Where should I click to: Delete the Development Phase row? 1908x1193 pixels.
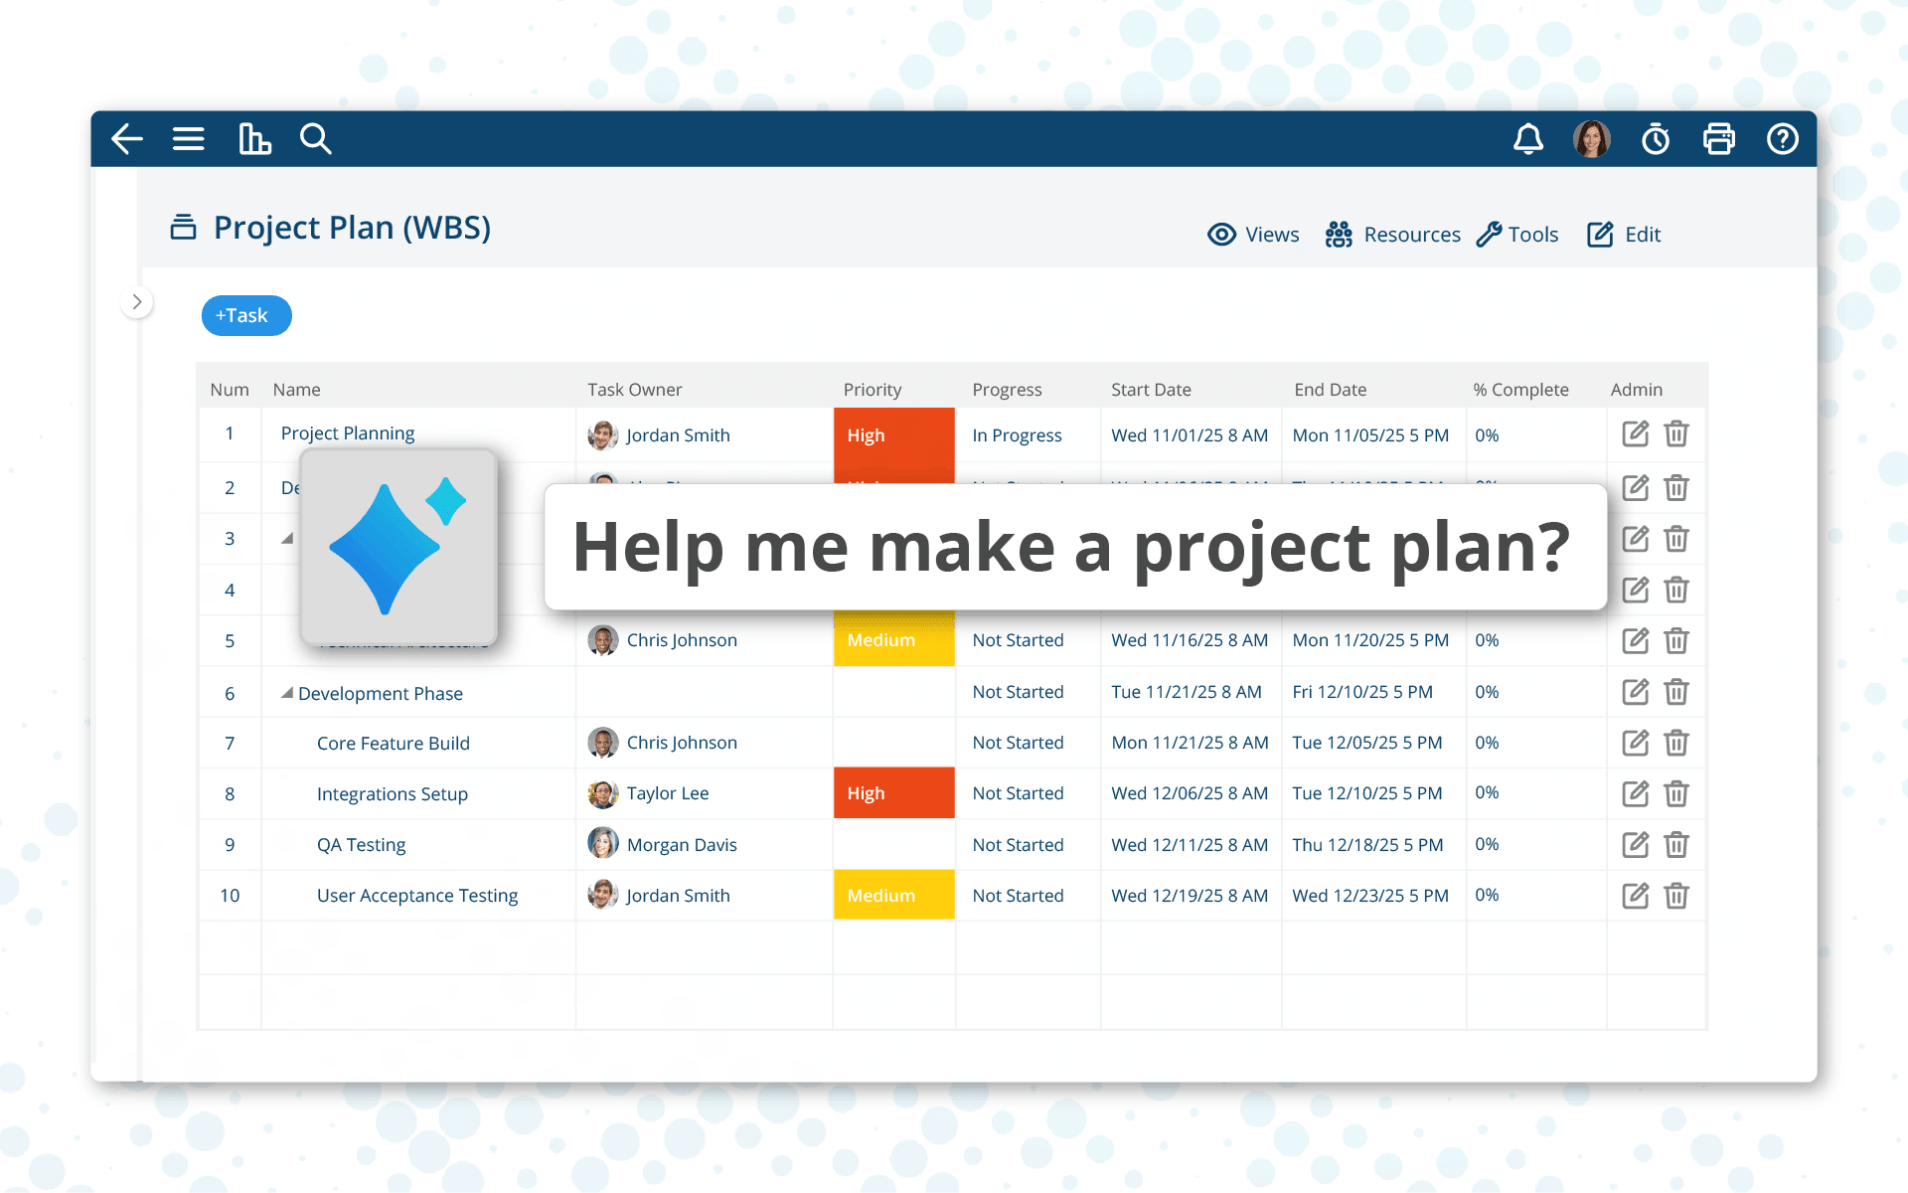pos(1676,692)
